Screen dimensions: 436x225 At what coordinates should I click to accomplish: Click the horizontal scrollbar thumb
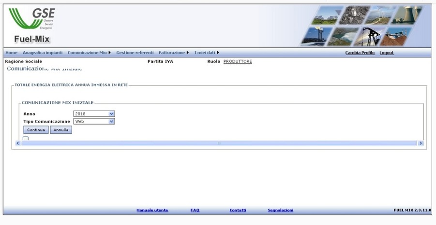click(219, 143)
